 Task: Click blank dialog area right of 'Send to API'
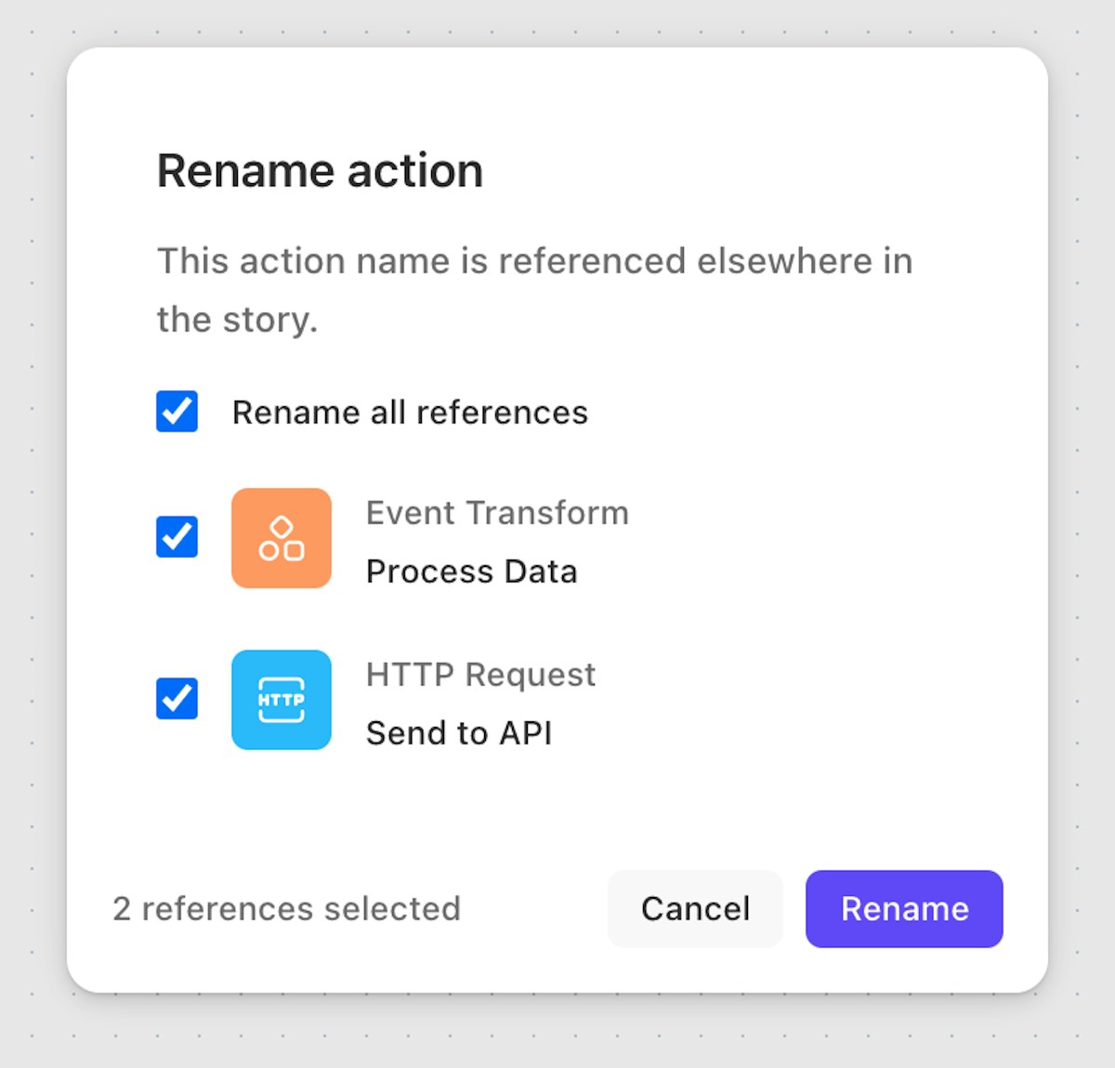click(790, 733)
